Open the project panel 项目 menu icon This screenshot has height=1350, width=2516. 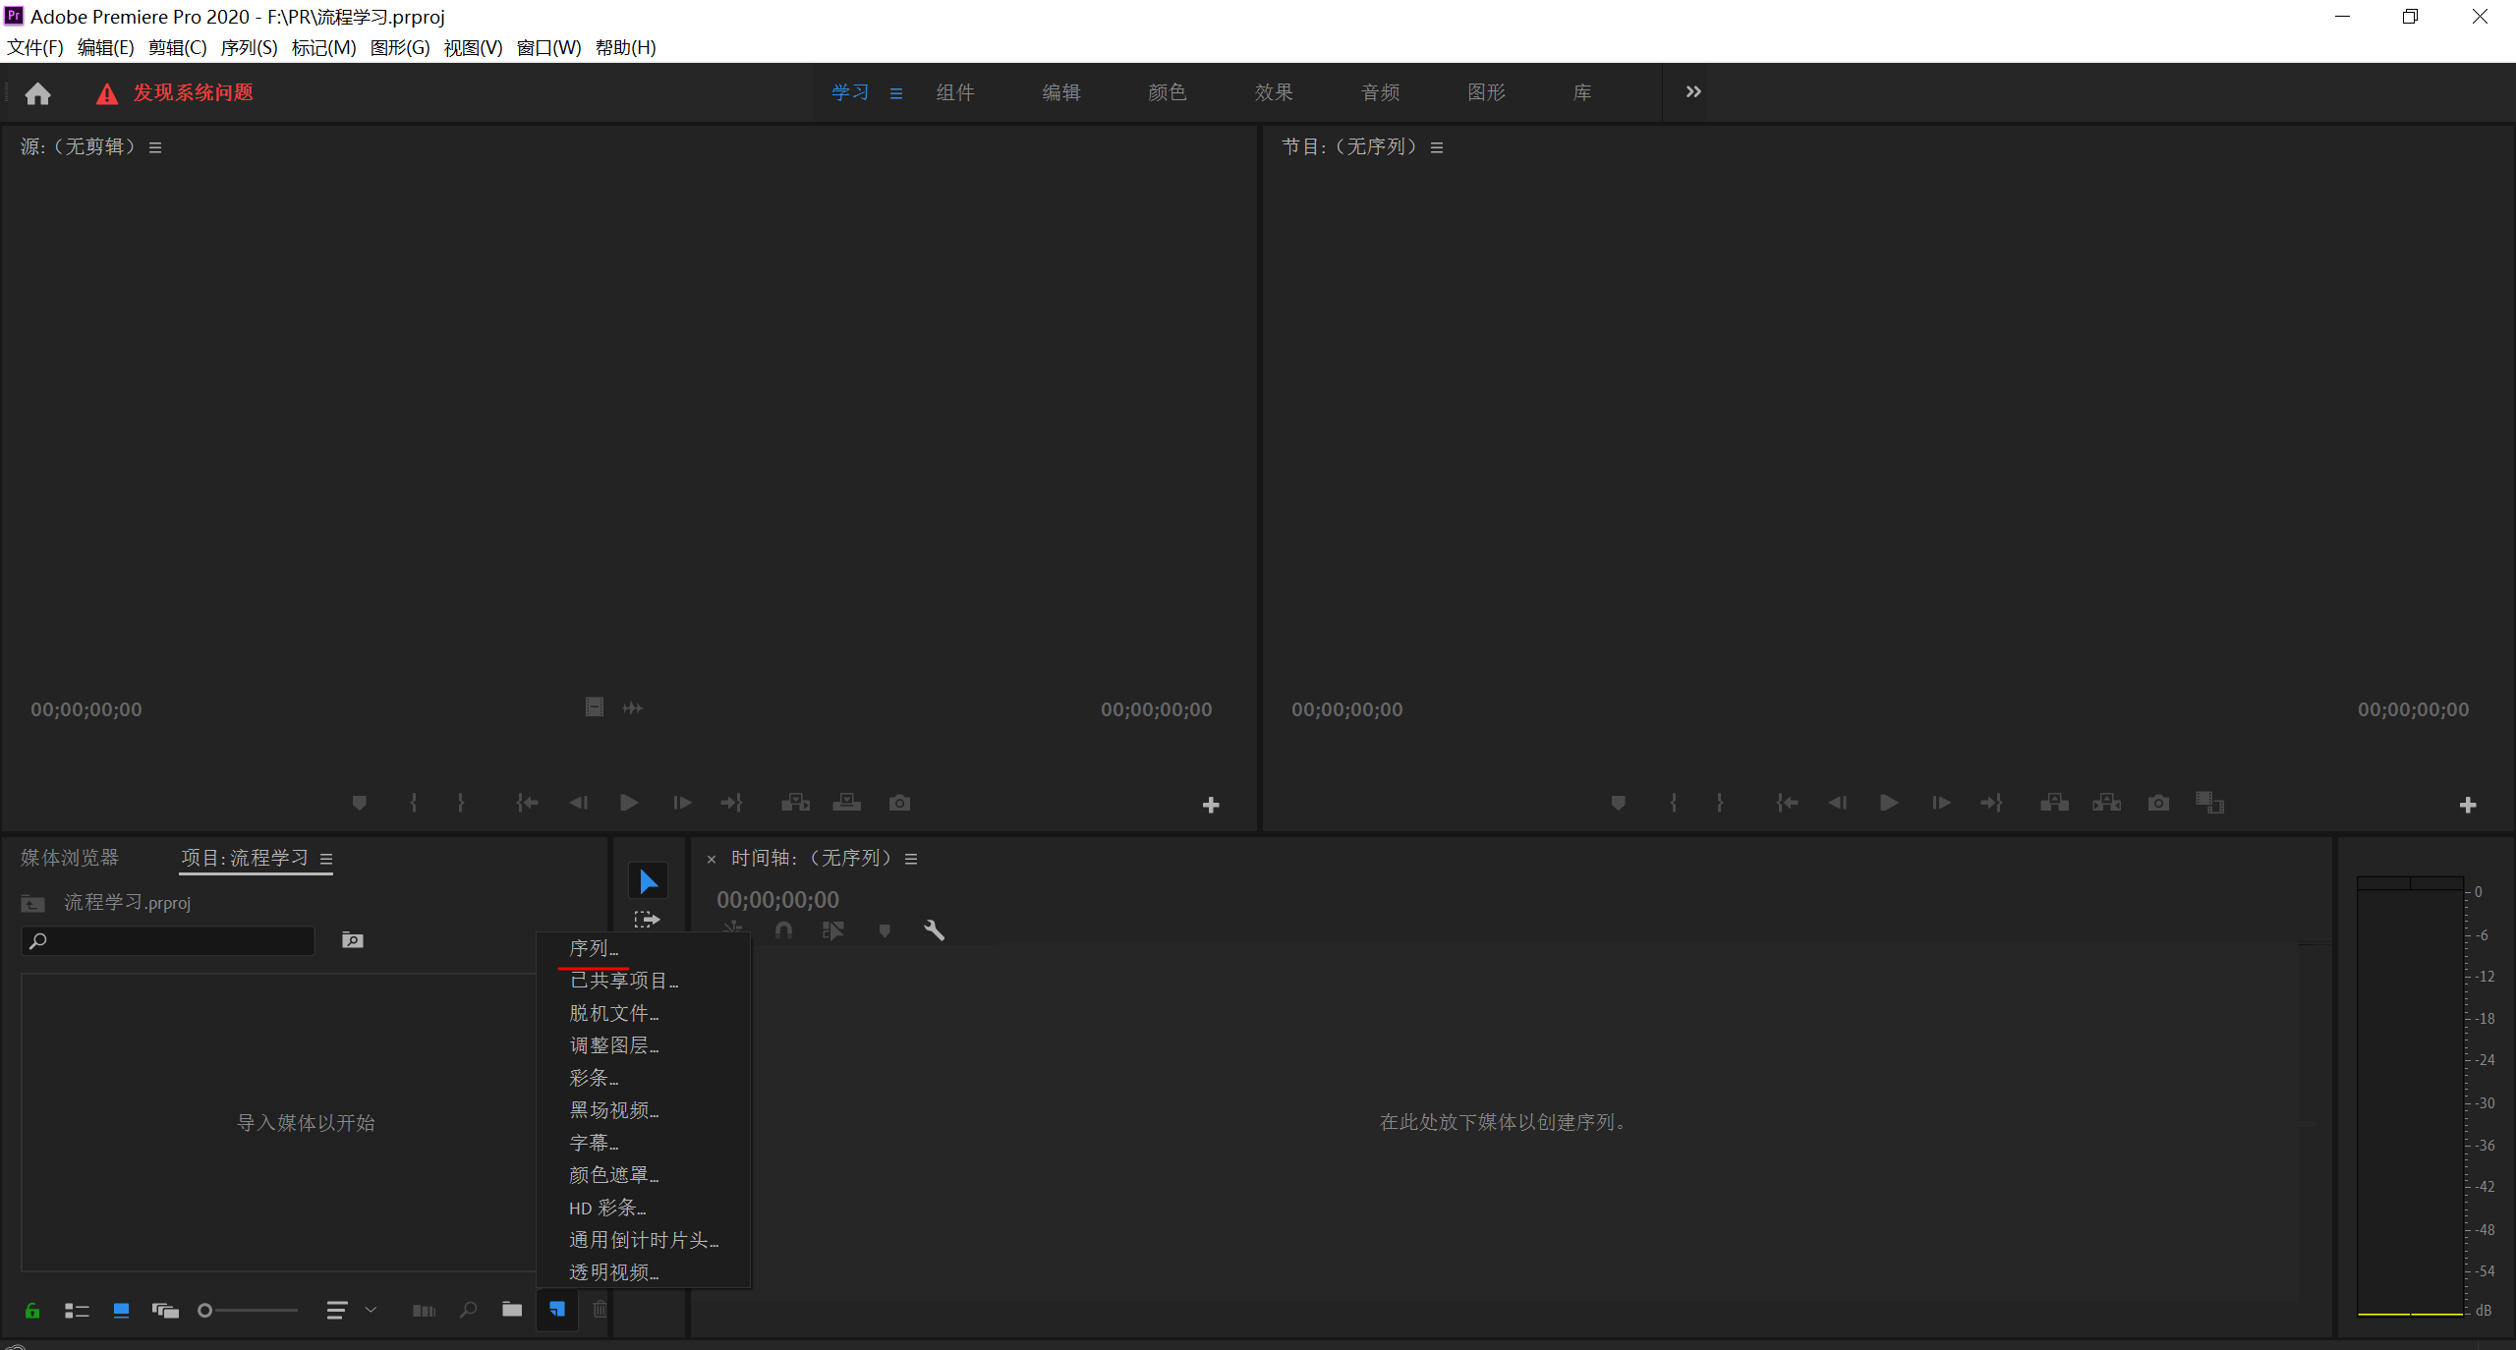pos(326,859)
